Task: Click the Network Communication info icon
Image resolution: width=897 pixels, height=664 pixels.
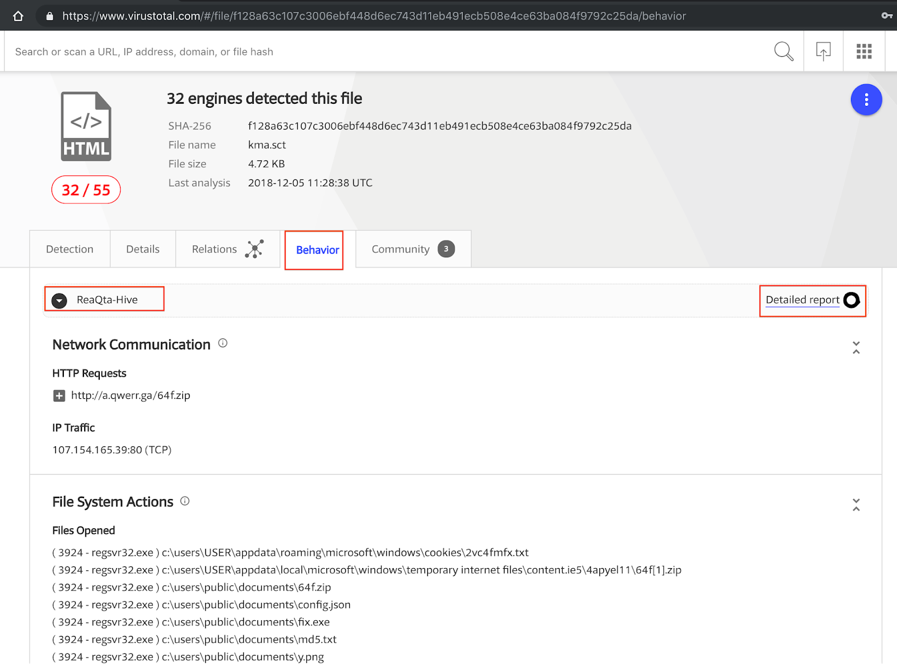Action: point(223,343)
